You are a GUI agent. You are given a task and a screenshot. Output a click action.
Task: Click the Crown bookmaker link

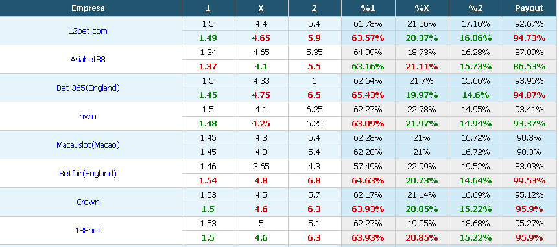click(x=88, y=202)
